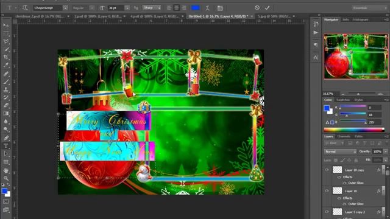Viewport: 390px width, 219px height.
Task: Open the Essentials workspace dropdown
Action: pos(370,8)
